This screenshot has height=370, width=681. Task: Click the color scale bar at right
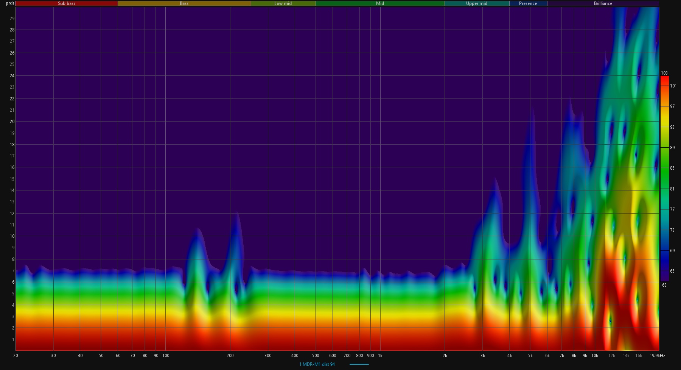664,178
